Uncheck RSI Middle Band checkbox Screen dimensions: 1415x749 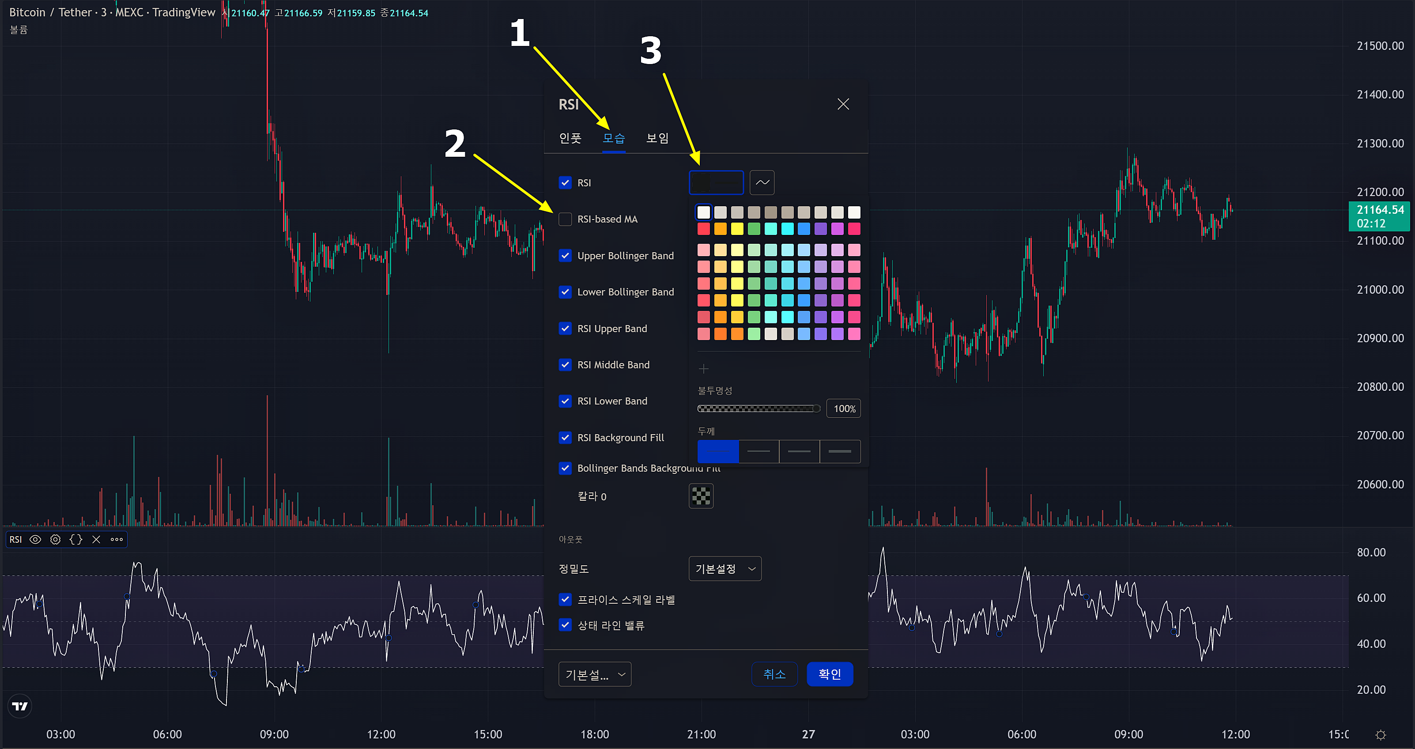pos(565,364)
